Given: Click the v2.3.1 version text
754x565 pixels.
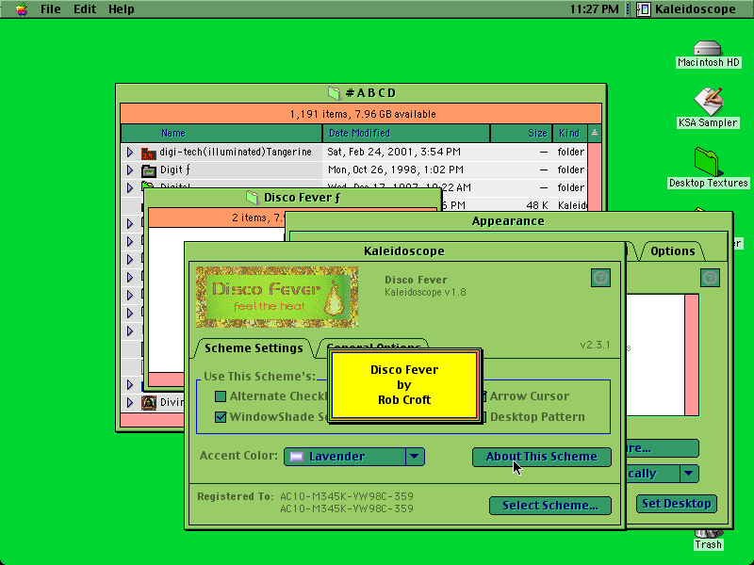Looking at the screenshot, I should 595,345.
